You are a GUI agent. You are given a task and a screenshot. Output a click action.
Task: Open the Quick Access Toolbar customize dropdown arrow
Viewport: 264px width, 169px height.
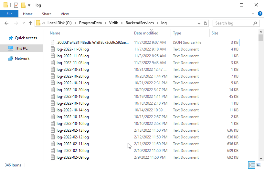pos(29,5)
